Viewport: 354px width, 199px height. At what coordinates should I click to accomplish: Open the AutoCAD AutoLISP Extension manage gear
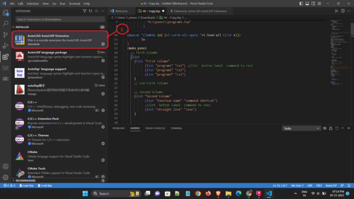(103, 44)
